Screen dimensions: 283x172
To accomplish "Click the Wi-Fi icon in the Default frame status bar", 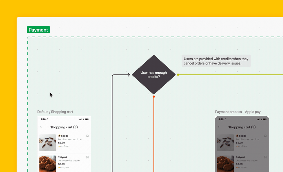I will (x=84, y=119).
